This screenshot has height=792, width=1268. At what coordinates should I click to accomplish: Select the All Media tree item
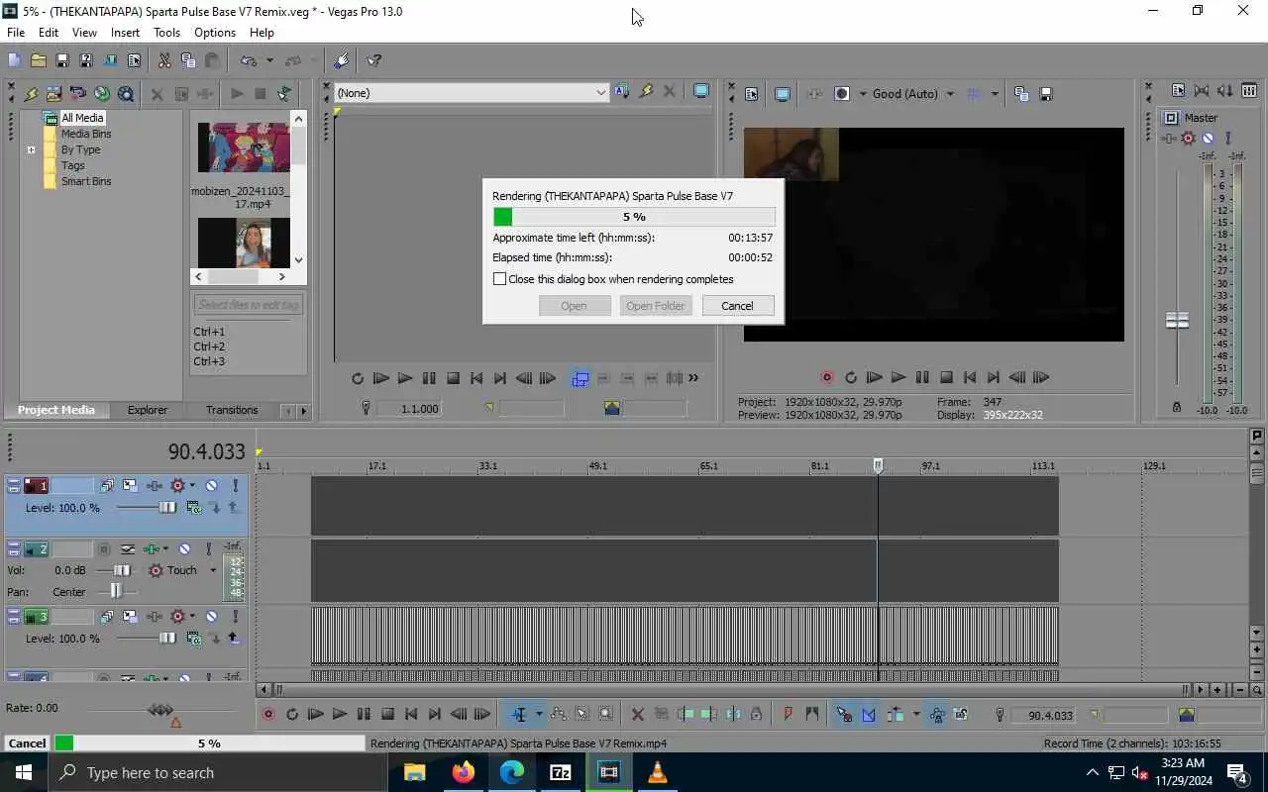point(82,118)
